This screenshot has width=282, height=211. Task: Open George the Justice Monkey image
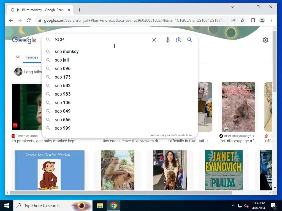50,170
